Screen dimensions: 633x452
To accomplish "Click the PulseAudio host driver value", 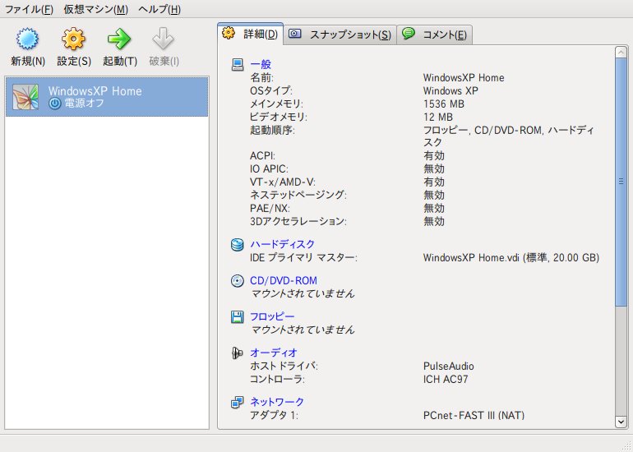I will click(449, 367).
